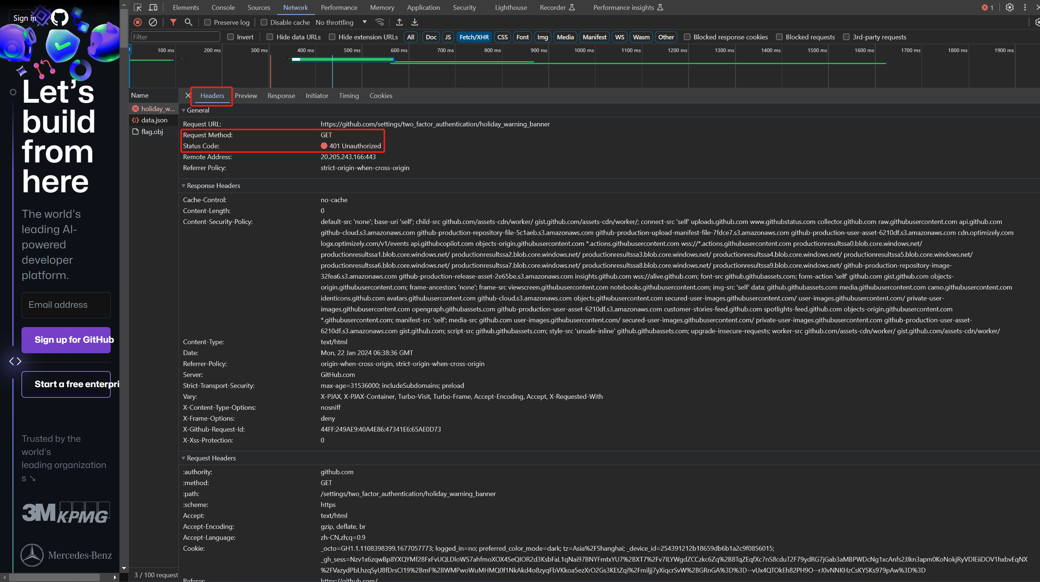Collapse the Response Headers section
Viewport: 1040px width, 582px height.
click(x=183, y=186)
